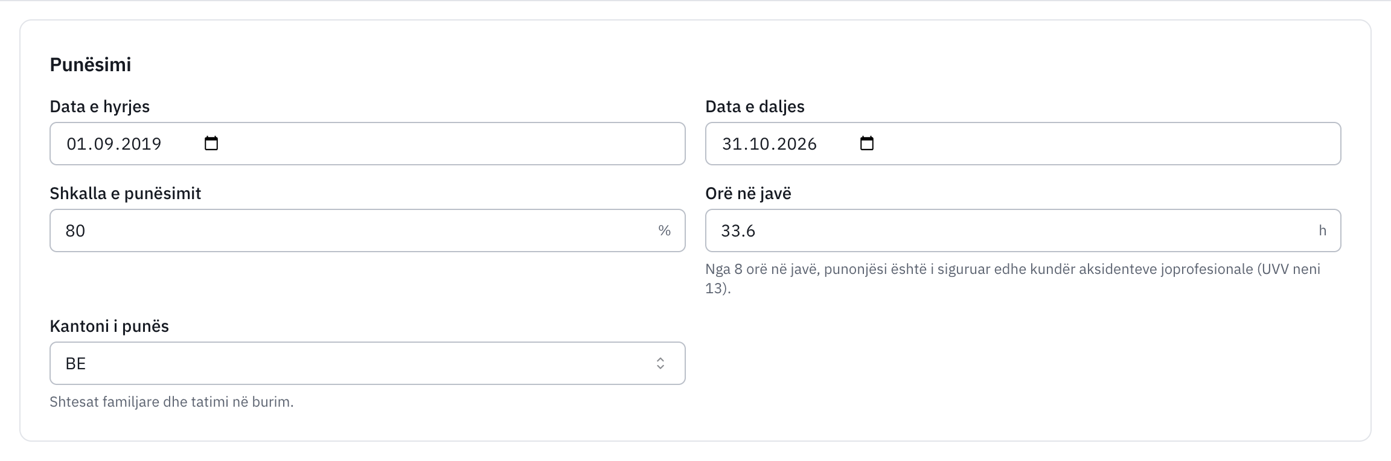
Task: Select year 2026 in exit date
Action: click(796, 144)
